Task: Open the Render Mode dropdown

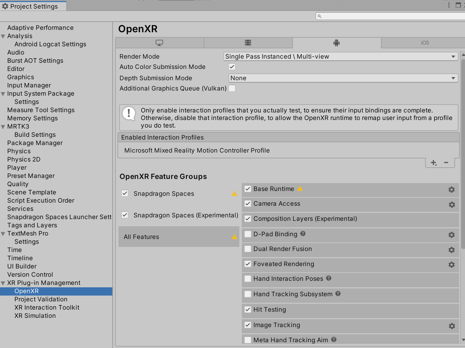Action: point(341,57)
